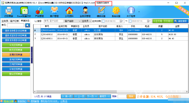Tick the start date 2018-06-01 checkbox
Image resolution: width=189 pixels, height=103 pixels.
103,21
